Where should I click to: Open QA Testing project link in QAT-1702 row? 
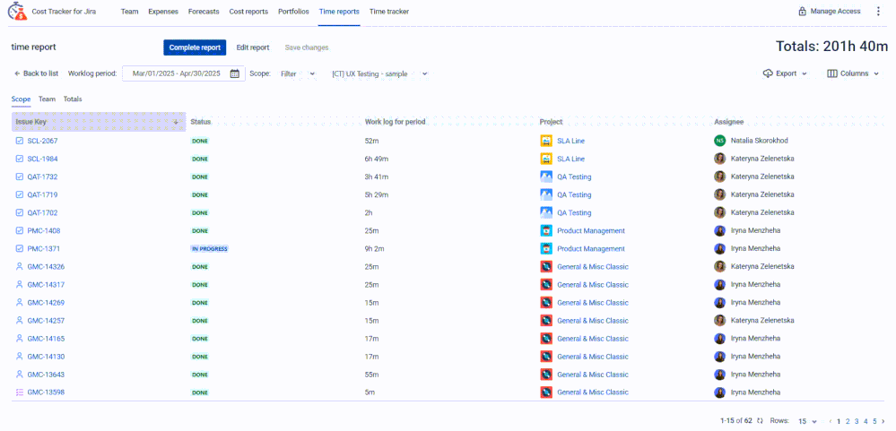[x=574, y=213]
